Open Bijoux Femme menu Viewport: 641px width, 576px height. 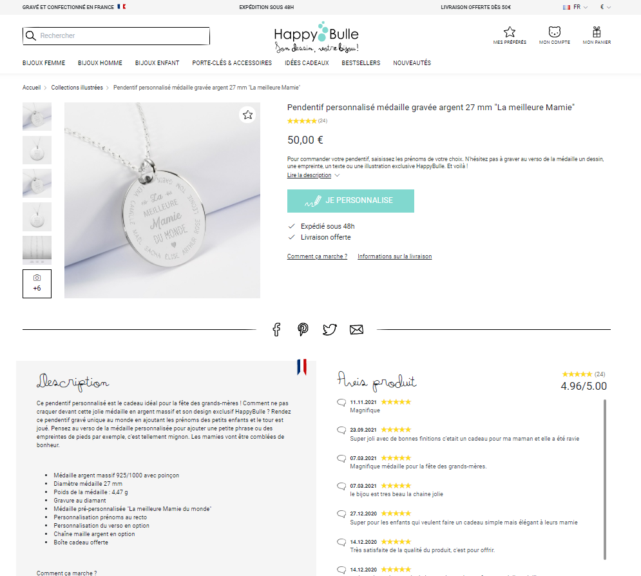(x=44, y=63)
